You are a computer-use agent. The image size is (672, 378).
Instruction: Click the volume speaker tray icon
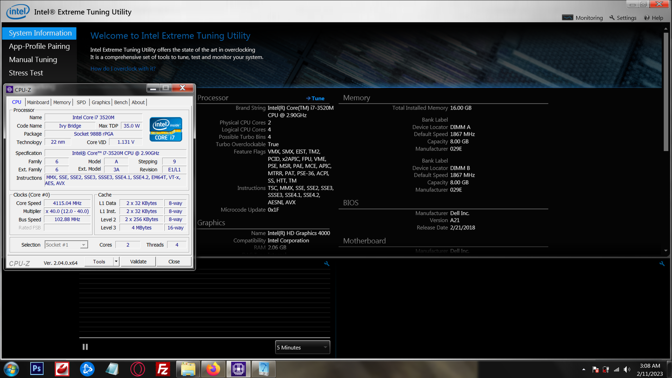tap(627, 369)
